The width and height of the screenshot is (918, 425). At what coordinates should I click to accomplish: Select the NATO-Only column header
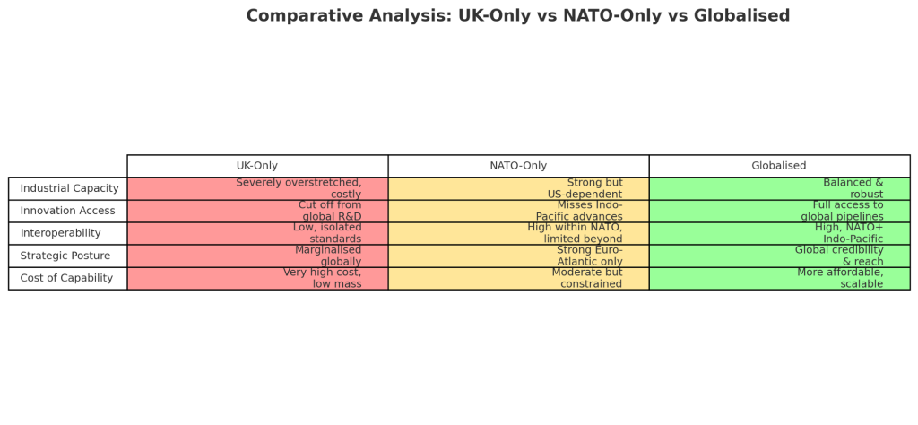(518, 166)
